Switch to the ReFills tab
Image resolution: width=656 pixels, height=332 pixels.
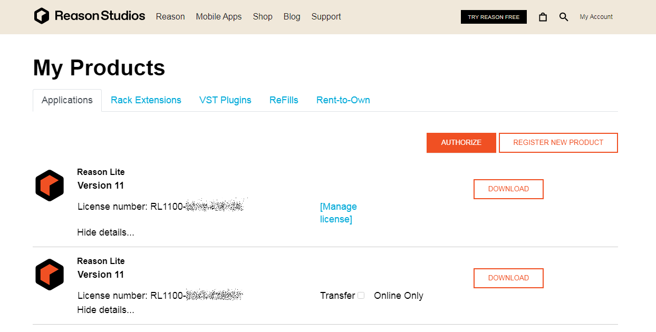click(x=284, y=100)
